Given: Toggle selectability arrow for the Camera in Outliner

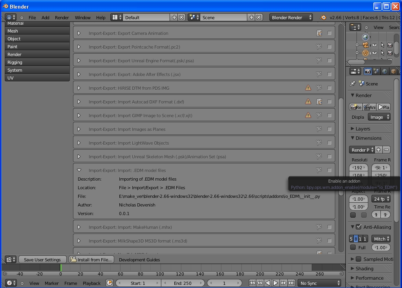Looking at the screenshot, I should pos(382,45).
